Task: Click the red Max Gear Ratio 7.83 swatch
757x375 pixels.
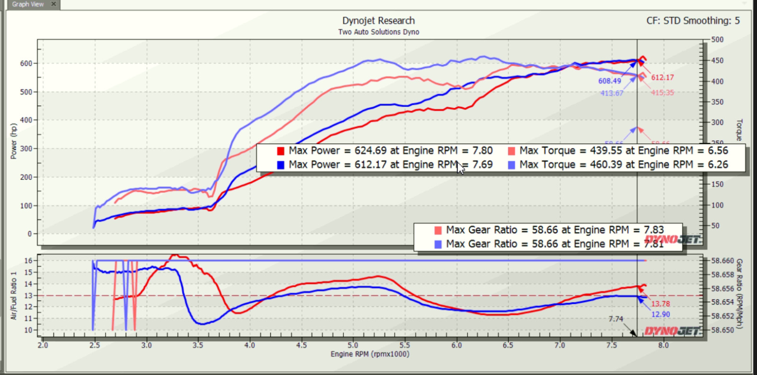Action: [438, 230]
